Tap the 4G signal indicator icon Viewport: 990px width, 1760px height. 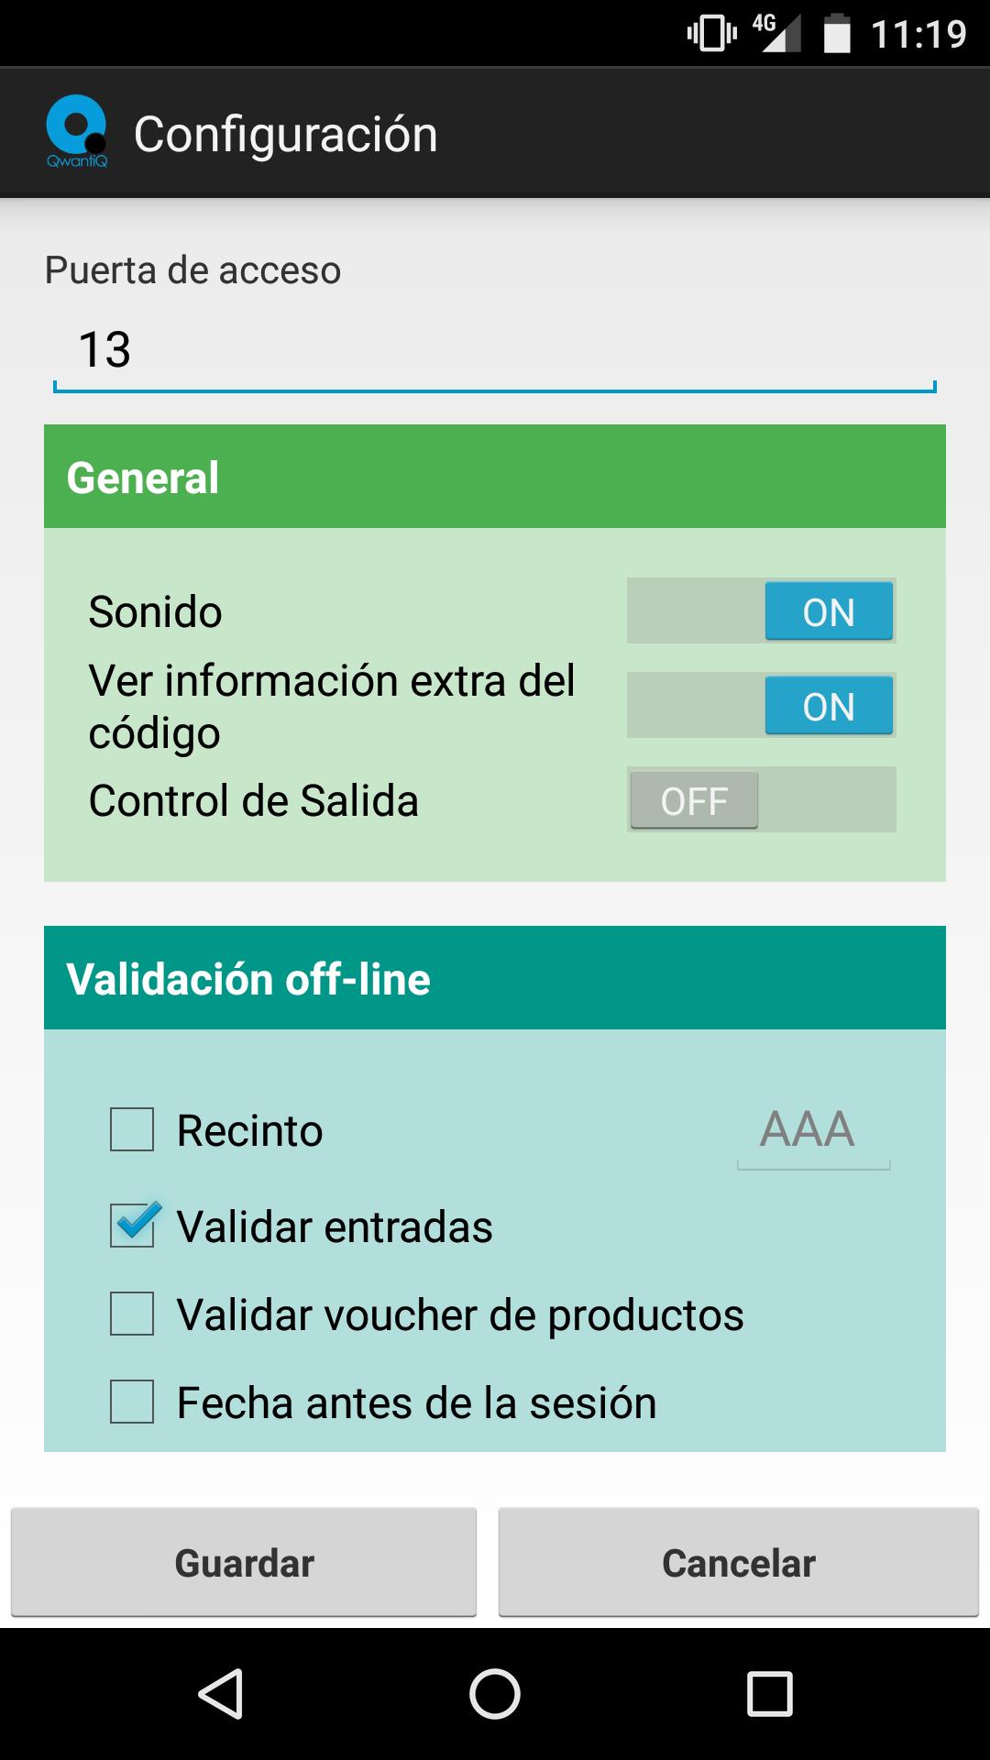point(775,33)
